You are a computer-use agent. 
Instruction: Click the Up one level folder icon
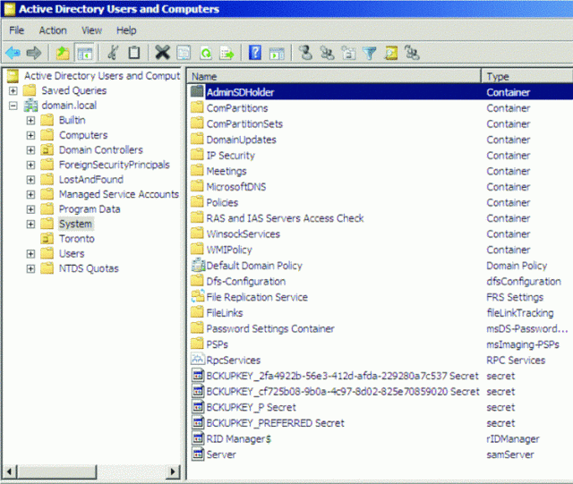click(x=63, y=54)
